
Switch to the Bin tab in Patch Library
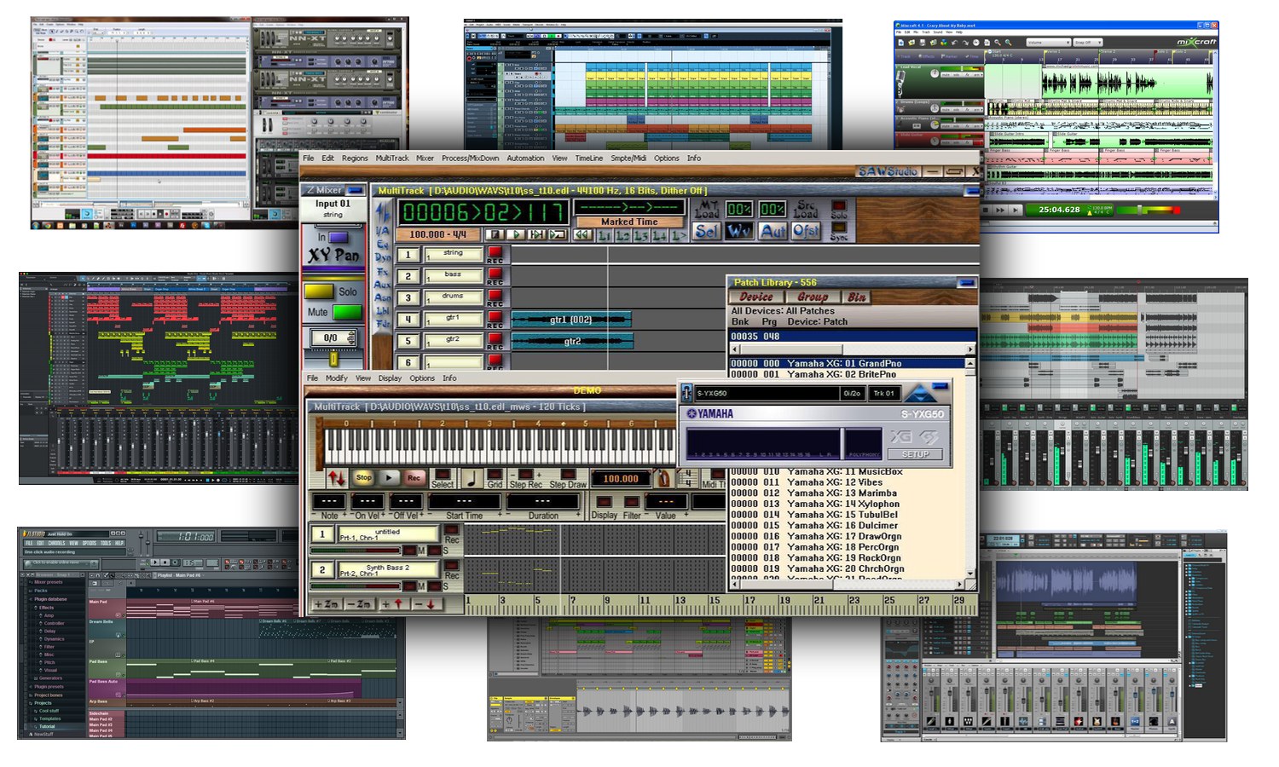[856, 297]
